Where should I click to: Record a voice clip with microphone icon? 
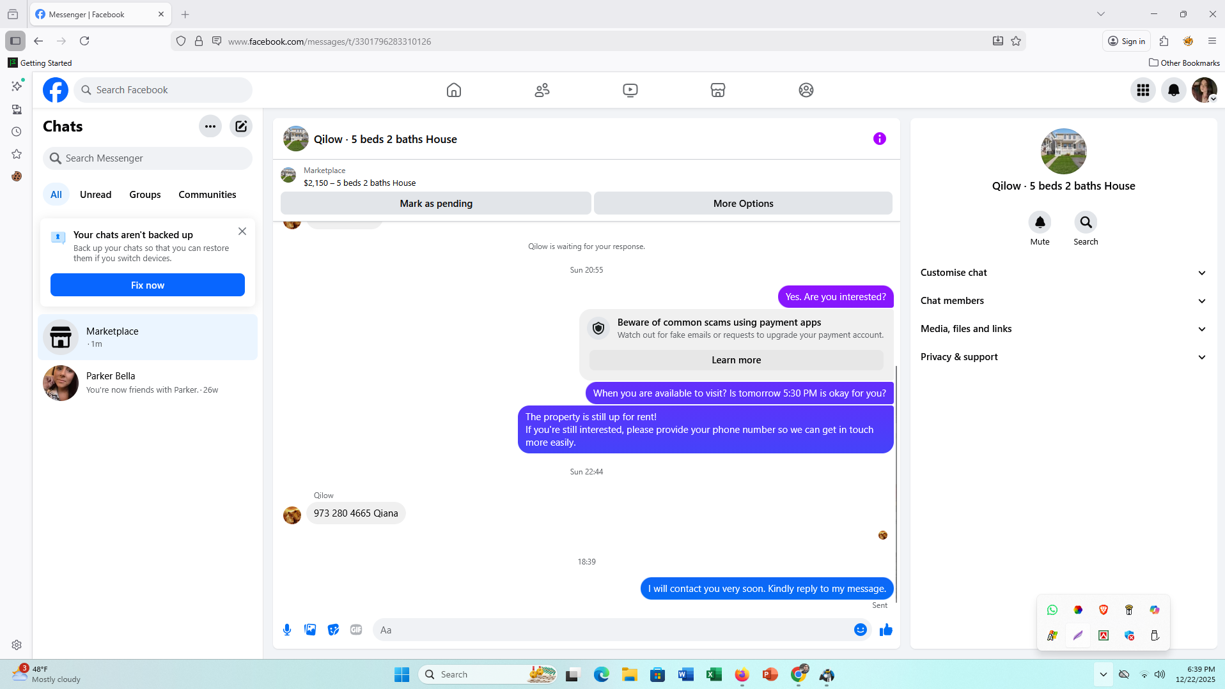[287, 630]
